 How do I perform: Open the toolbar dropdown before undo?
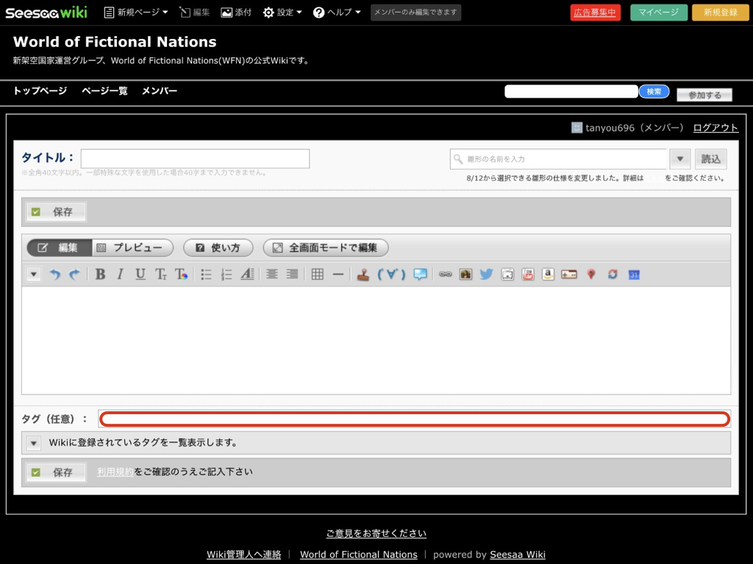(34, 275)
